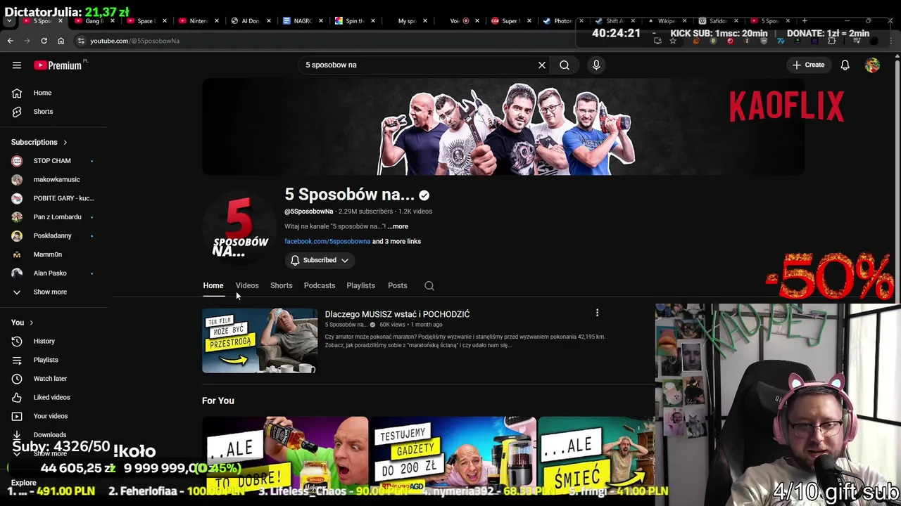Image resolution: width=901 pixels, height=506 pixels.
Task: Search within channel using magnifier icon
Action: [429, 285]
